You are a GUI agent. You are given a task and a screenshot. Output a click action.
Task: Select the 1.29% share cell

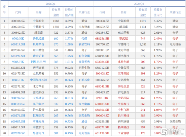click(x=158, y=74)
